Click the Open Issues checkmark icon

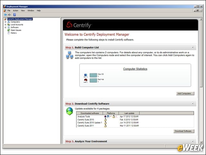(x=9, y=30)
